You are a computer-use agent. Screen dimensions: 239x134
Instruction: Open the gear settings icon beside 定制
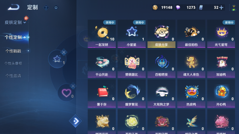(56, 7)
